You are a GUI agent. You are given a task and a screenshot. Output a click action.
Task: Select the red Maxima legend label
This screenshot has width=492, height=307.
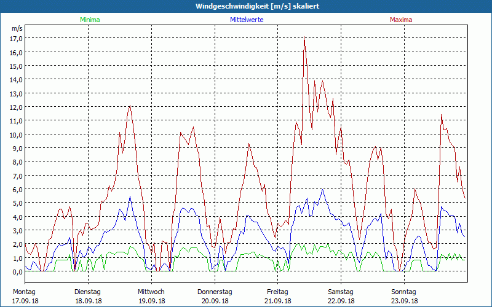point(401,20)
